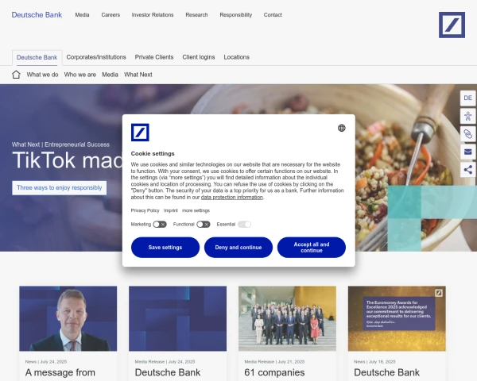Open Careers link in header
Image resolution: width=477 pixels, height=381 pixels.
(x=111, y=15)
